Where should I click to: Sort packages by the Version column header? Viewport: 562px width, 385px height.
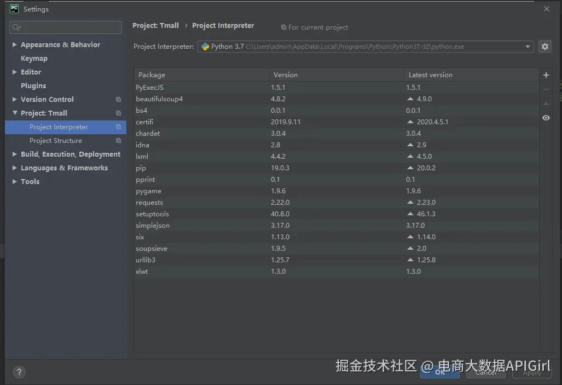[x=285, y=74]
